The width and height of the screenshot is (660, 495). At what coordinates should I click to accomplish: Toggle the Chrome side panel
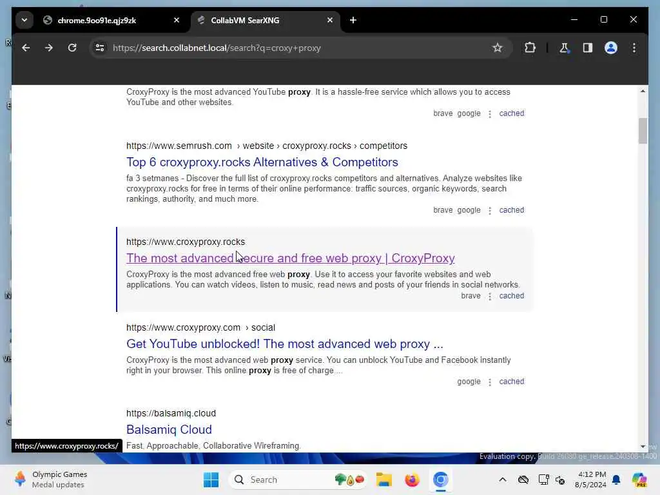[x=588, y=48]
